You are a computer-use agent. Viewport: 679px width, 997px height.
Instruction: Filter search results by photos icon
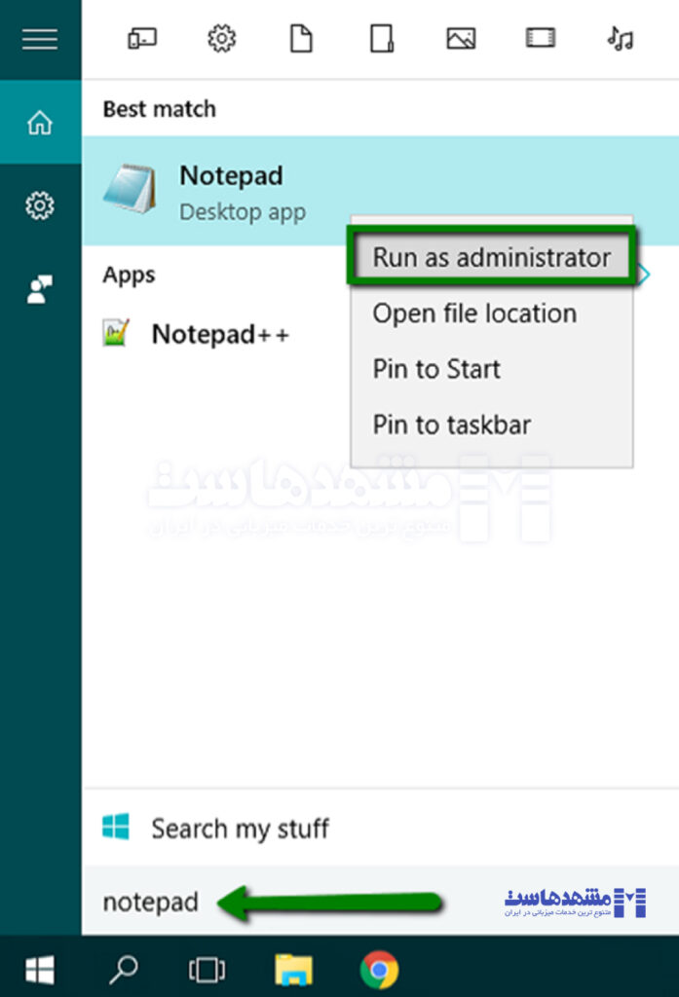(461, 39)
